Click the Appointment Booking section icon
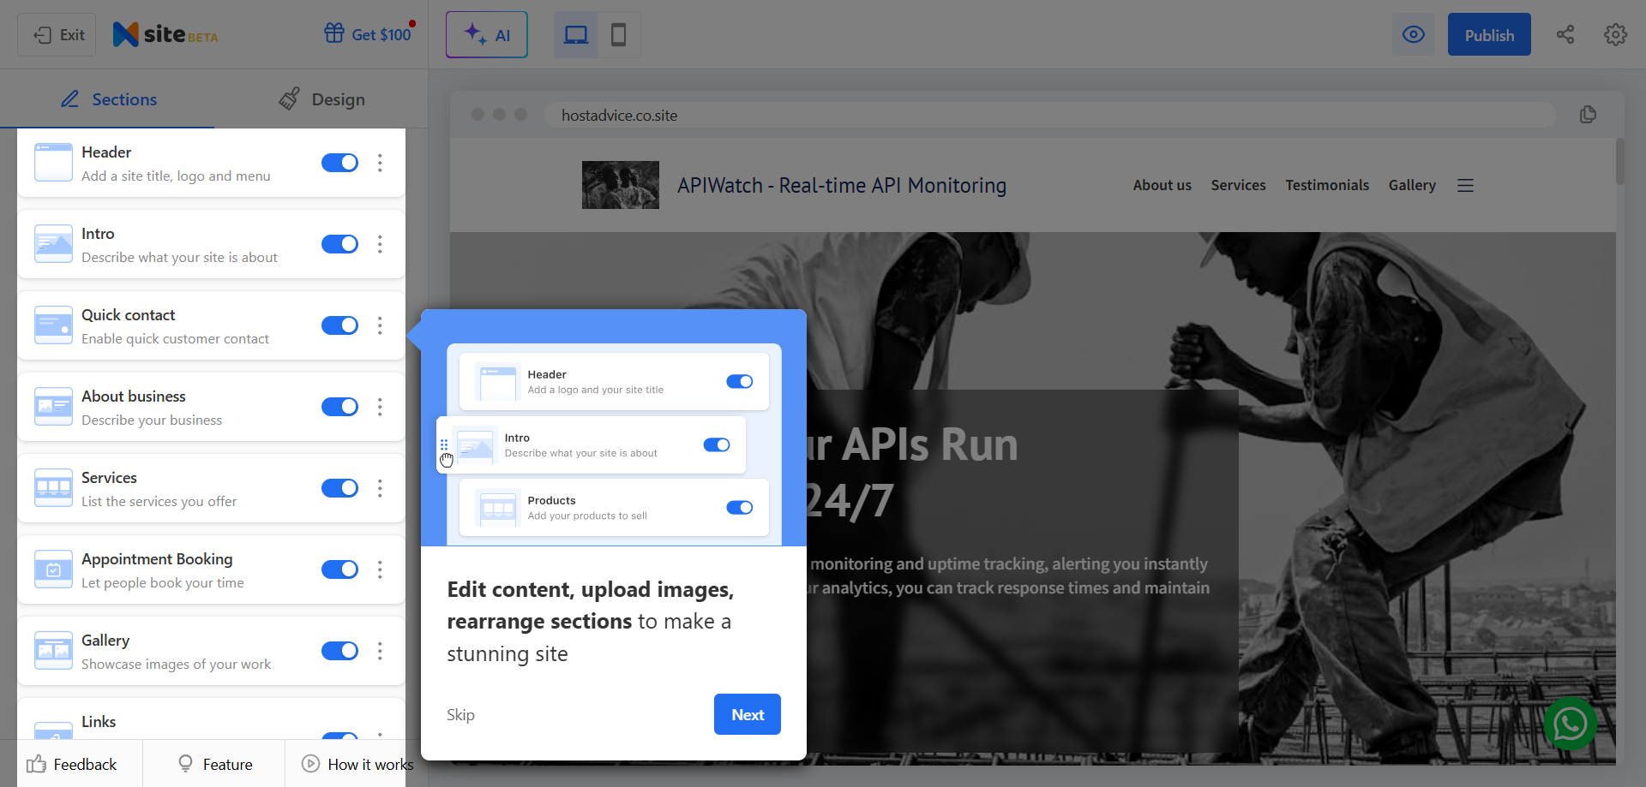Screen dimensions: 1646x787 click(53, 569)
